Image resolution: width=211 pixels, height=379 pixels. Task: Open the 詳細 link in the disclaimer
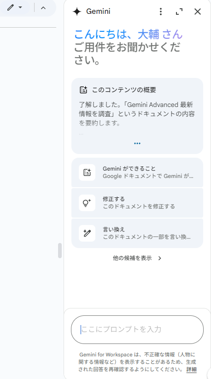192,369
